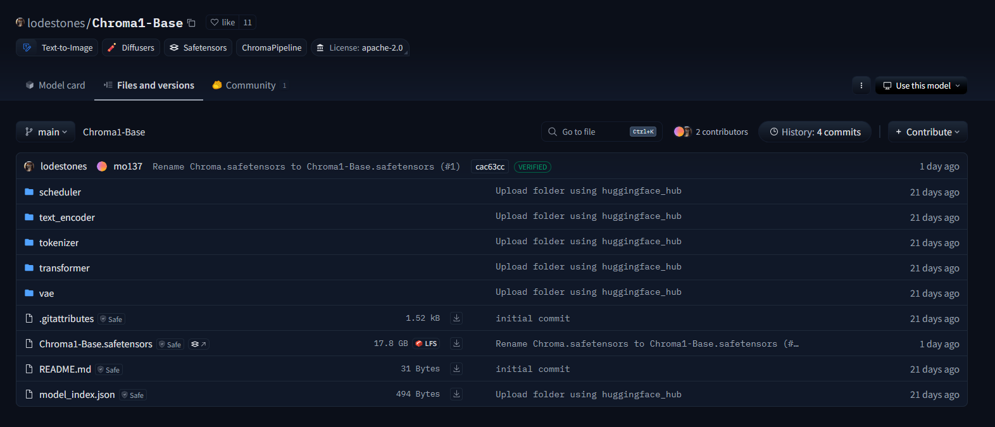Click the tokenizer folder icon
995x427 pixels.
tap(29, 242)
